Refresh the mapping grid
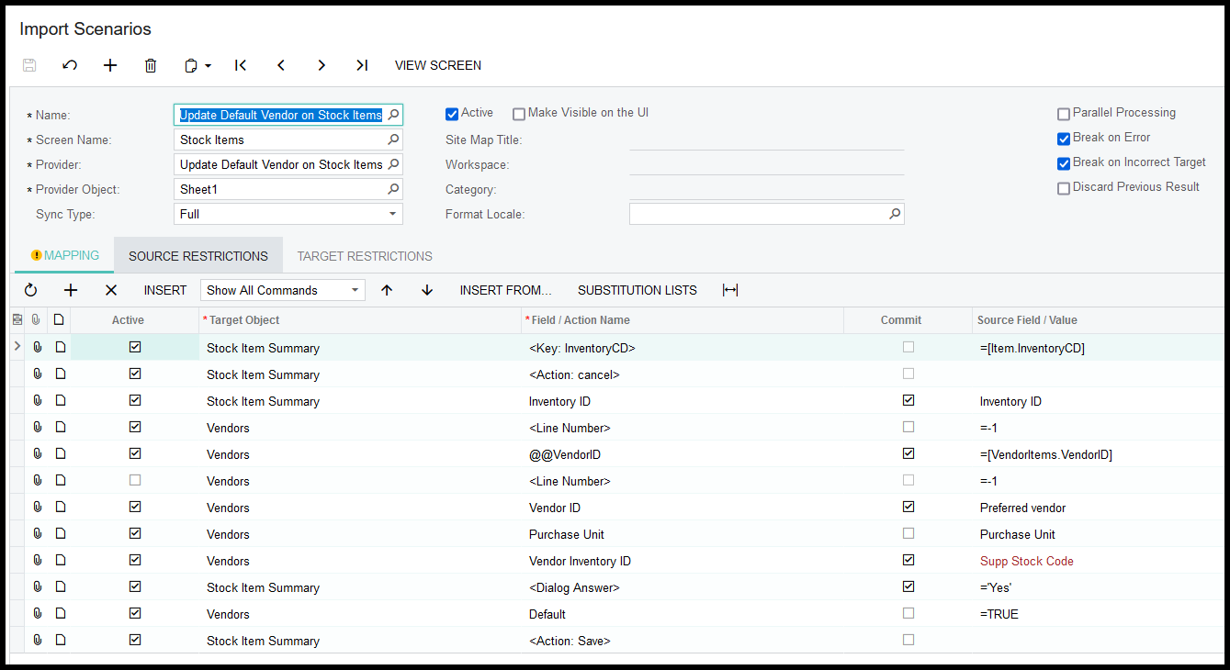 pos(30,290)
